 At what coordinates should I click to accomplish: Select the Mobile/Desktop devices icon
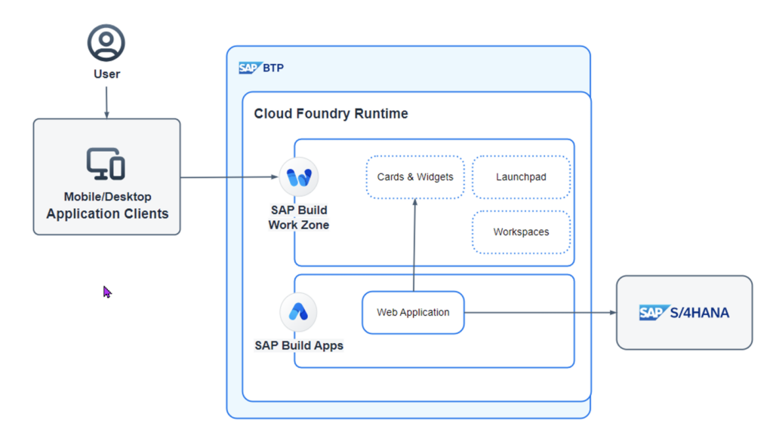(x=106, y=164)
